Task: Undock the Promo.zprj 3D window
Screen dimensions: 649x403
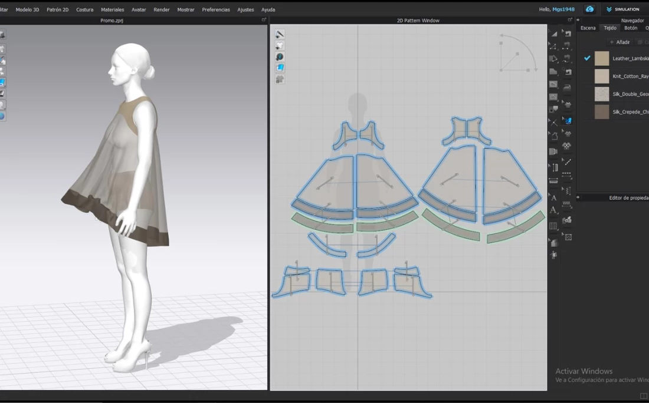Action: point(264,20)
